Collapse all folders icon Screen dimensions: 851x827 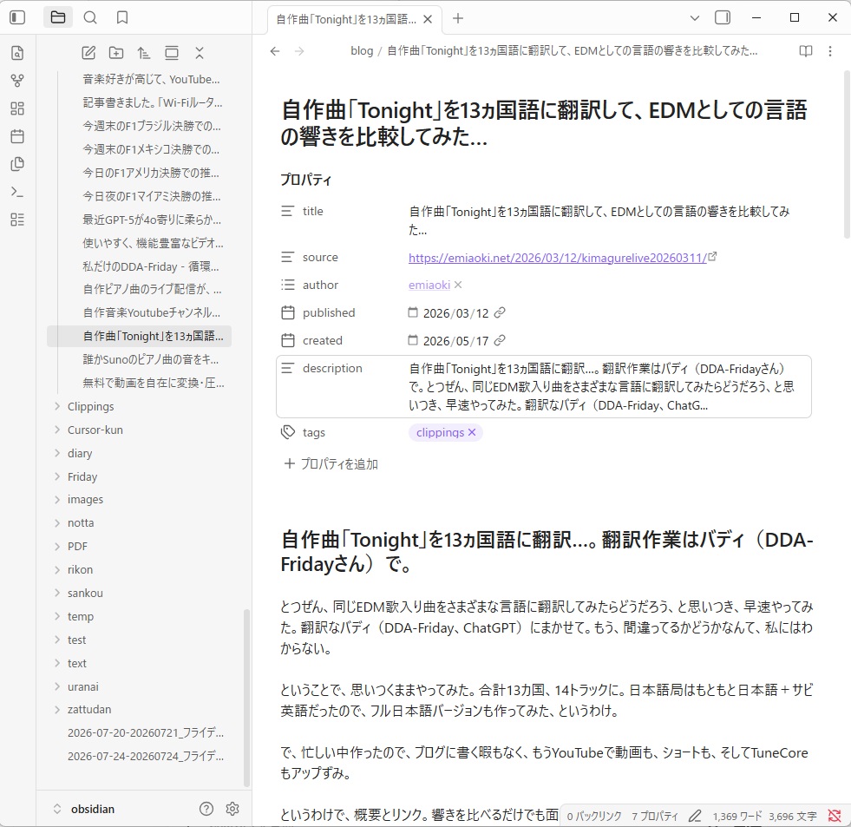coord(200,53)
